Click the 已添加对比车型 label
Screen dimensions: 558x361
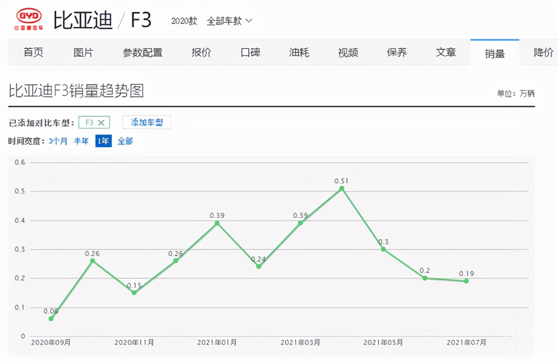click(x=41, y=123)
